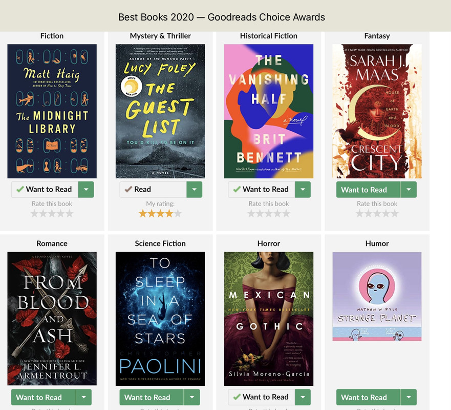
Task: Expand shelf dropdown for The Vanishing Half
Action: tap(303, 190)
